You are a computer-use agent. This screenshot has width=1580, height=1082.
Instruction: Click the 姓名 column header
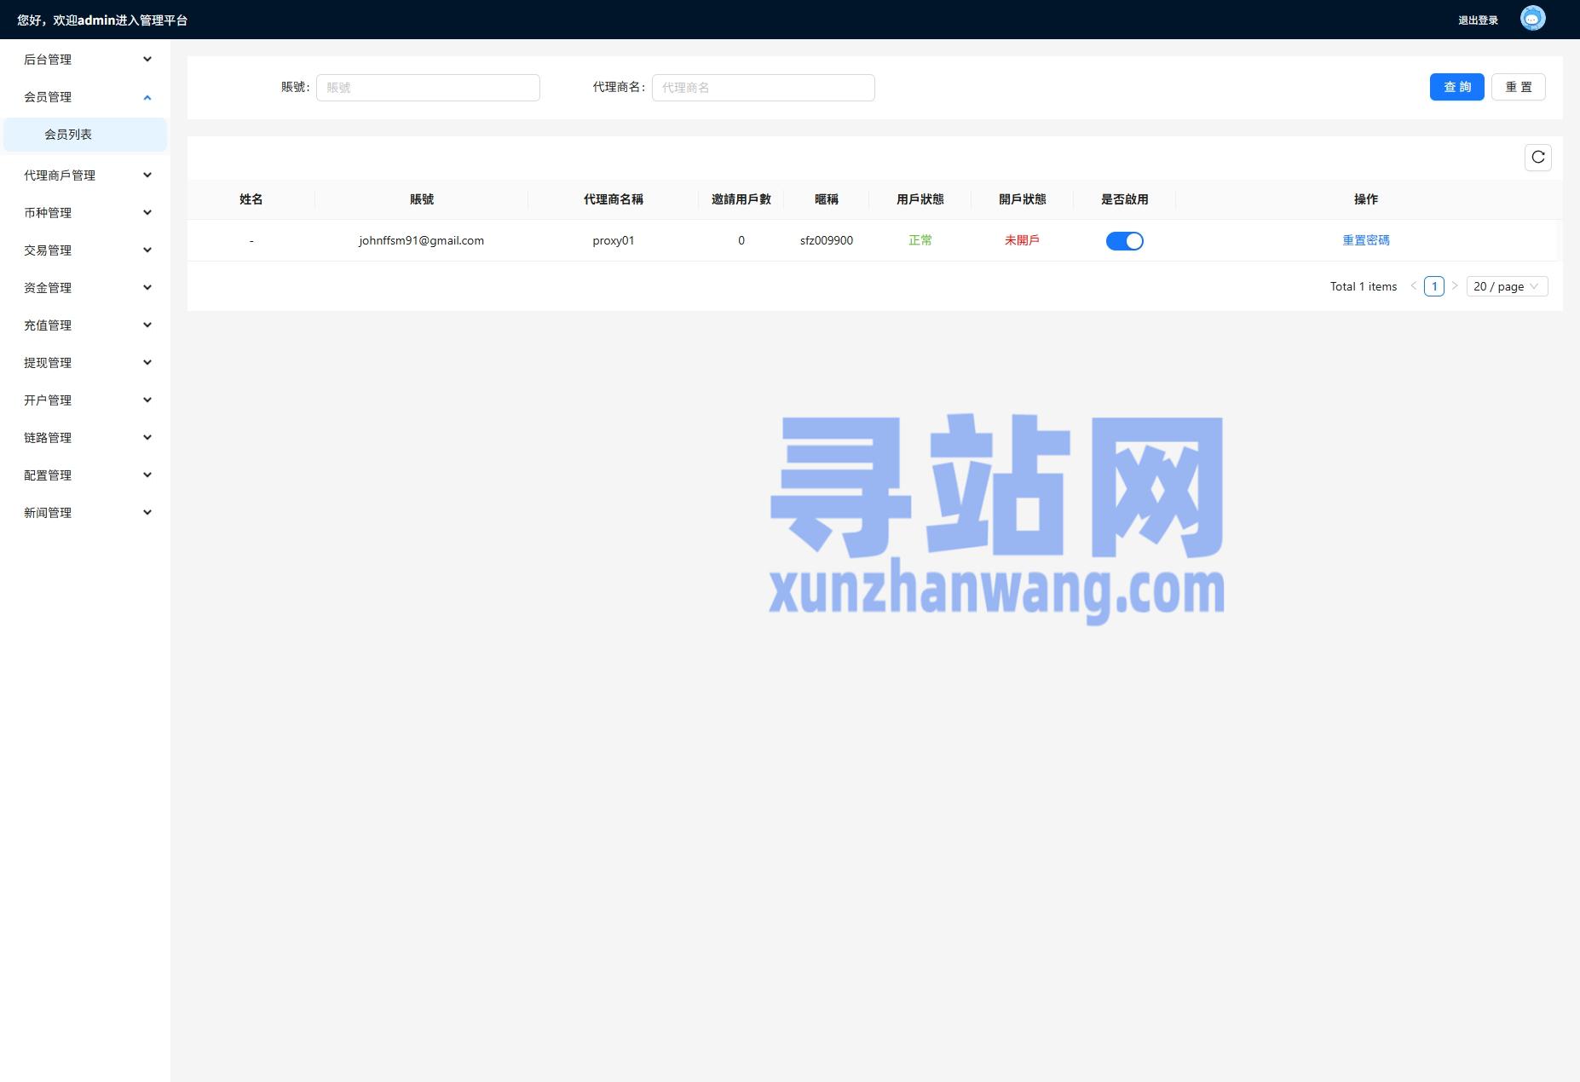tap(251, 199)
